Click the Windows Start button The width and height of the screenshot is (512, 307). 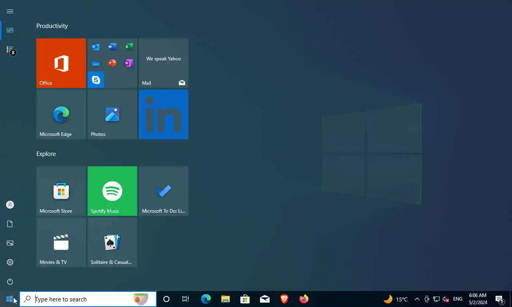pos(10,299)
